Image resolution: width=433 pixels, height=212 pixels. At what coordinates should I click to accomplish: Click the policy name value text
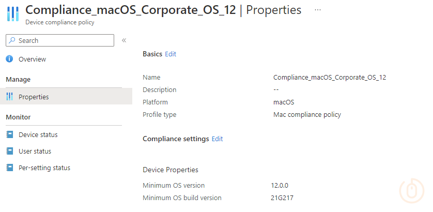click(x=330, y=78)
